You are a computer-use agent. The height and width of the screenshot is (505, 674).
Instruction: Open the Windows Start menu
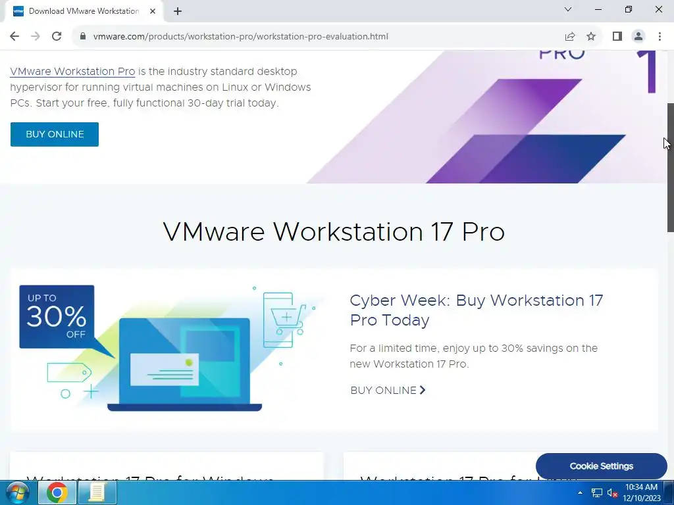pos(17,493)
